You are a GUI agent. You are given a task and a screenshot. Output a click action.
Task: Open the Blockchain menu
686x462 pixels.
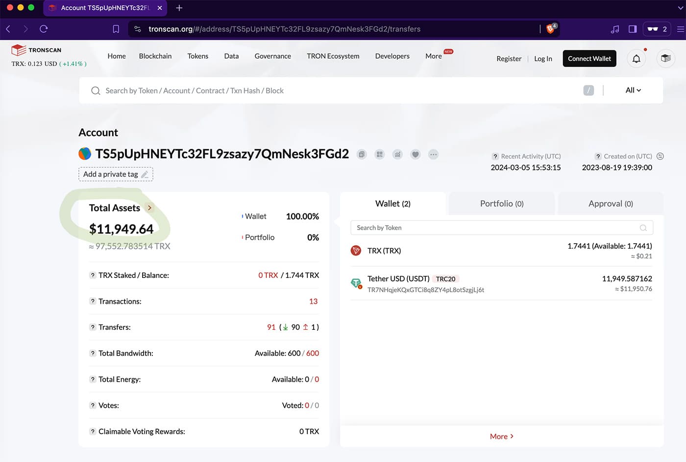point(155,56)
